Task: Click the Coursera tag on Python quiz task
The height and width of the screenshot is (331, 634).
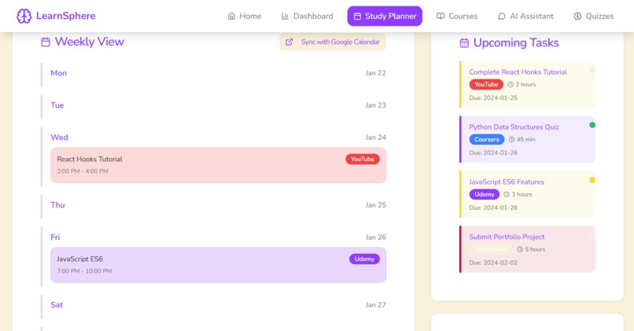Action: (487, 139)
